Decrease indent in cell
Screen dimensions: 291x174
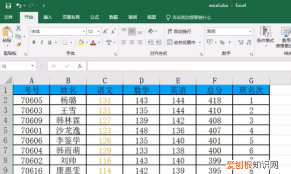click(151, 43)
